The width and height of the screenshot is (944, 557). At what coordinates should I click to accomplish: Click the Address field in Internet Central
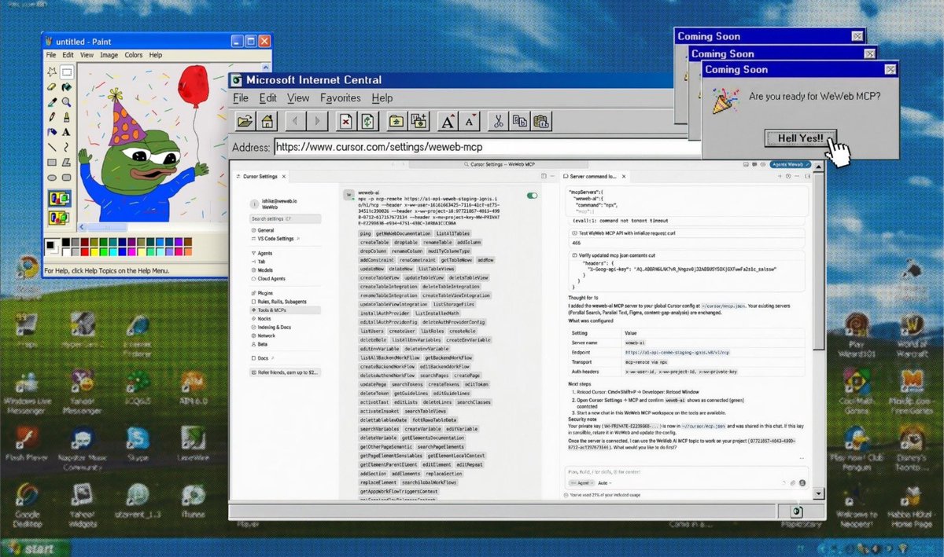(x=488, y=147)
